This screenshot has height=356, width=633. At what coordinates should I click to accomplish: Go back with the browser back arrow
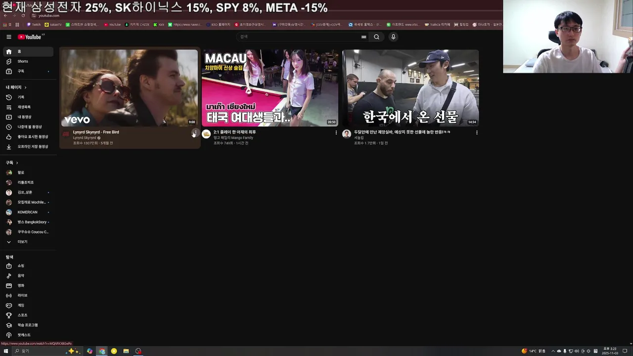click(5, 15)
